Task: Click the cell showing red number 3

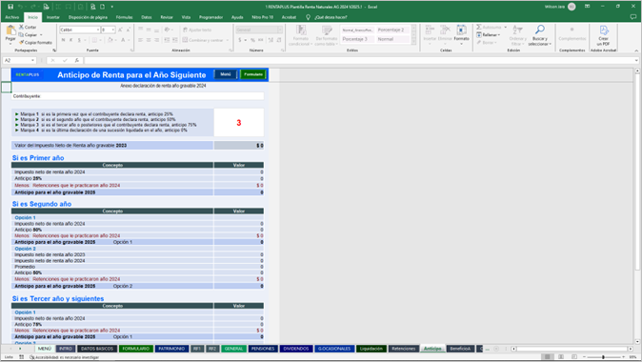Action: pyautogui.click(x=239, y=123)
